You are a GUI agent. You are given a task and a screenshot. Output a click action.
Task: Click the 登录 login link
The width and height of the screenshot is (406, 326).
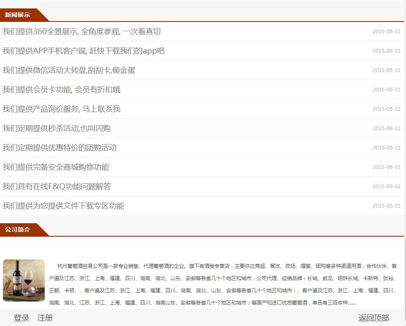click(x=22, y=318)
